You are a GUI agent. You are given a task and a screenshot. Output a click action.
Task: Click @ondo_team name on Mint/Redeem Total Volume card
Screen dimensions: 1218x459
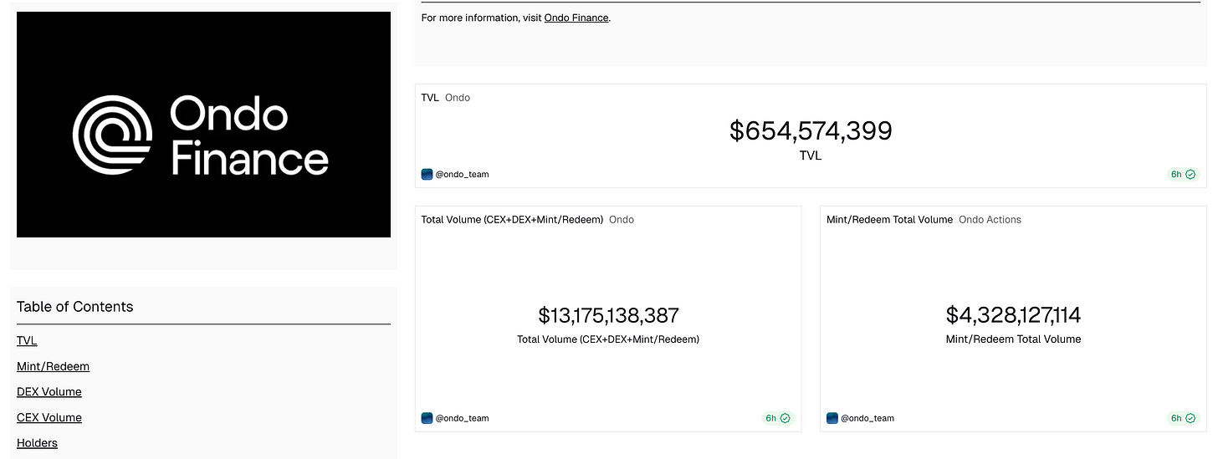pos(867,418)
